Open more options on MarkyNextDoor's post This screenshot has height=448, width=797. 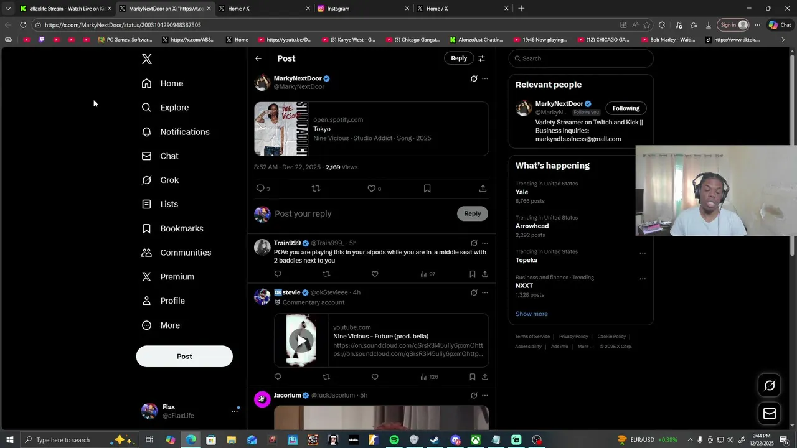pos(485,78)
